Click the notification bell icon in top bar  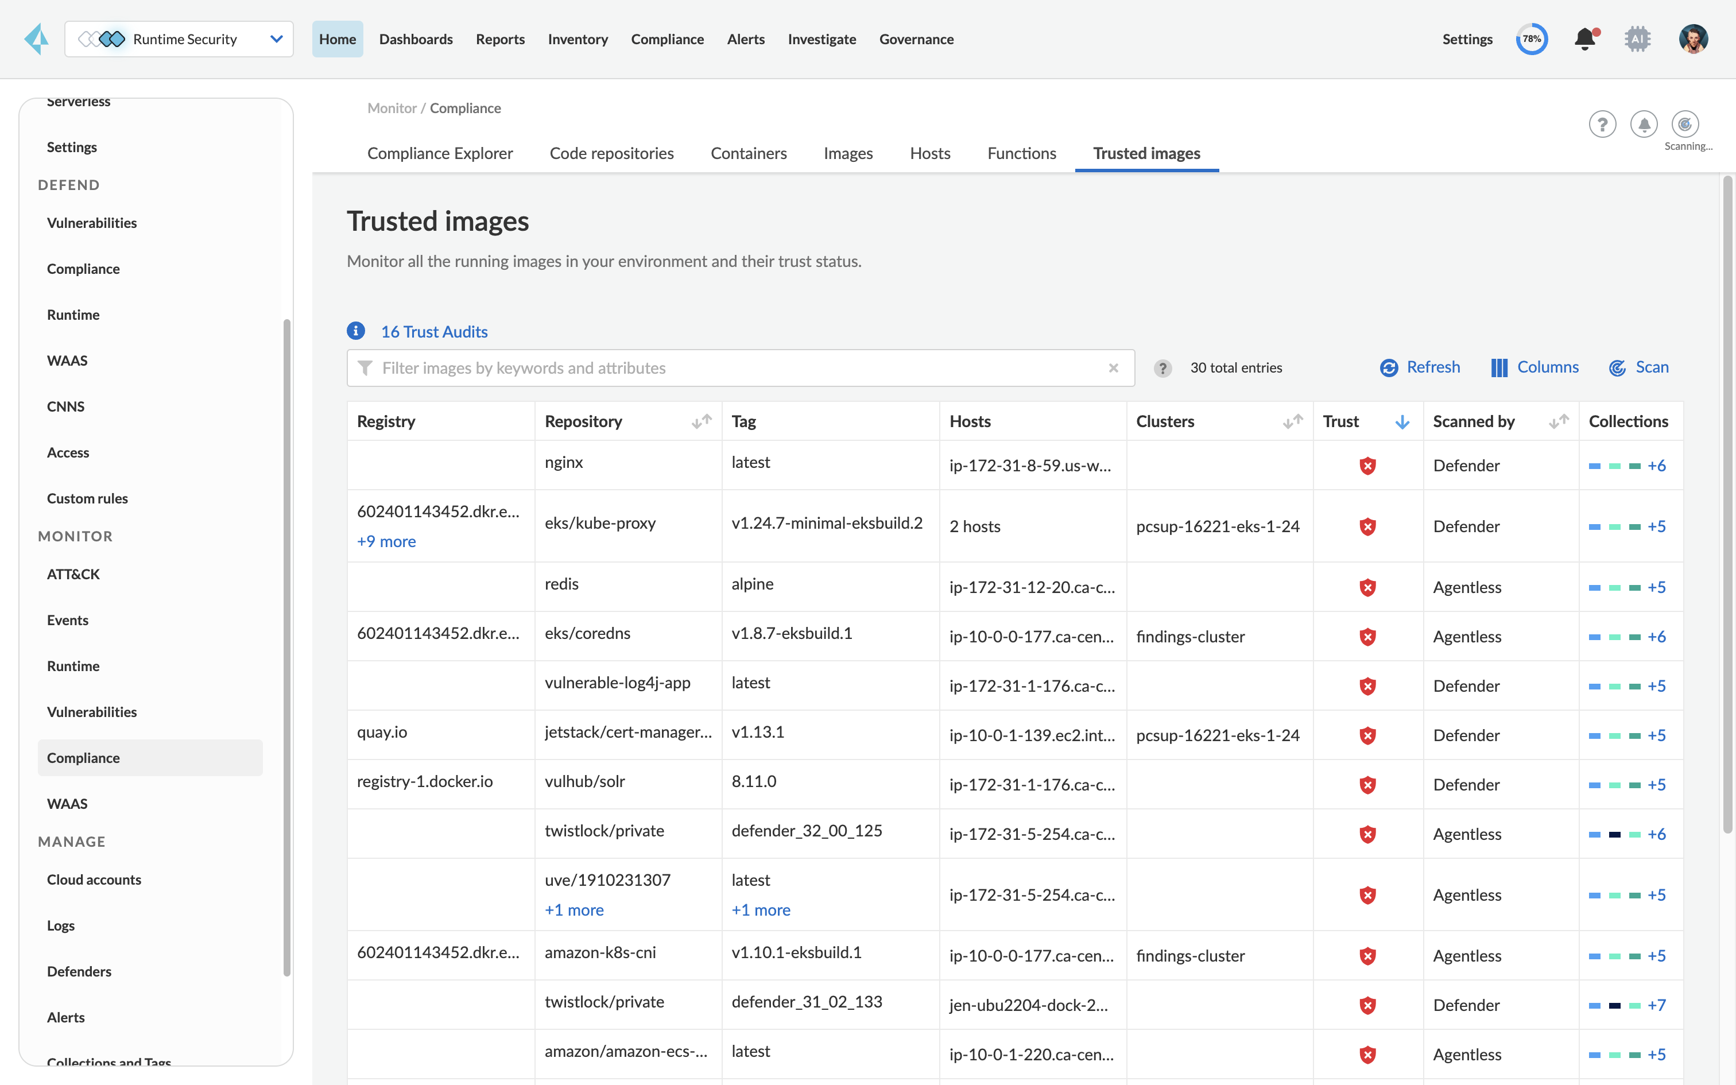[x=1584, y=39]
